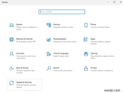Click 'Speech, region, date' text
The image size is (123, 93).
(61, 56)
